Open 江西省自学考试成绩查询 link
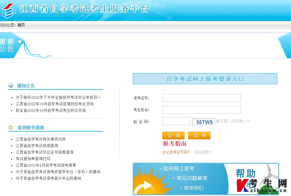Image resolution: width=291 pixels, height=196 pixels. (x=37, y=146)
